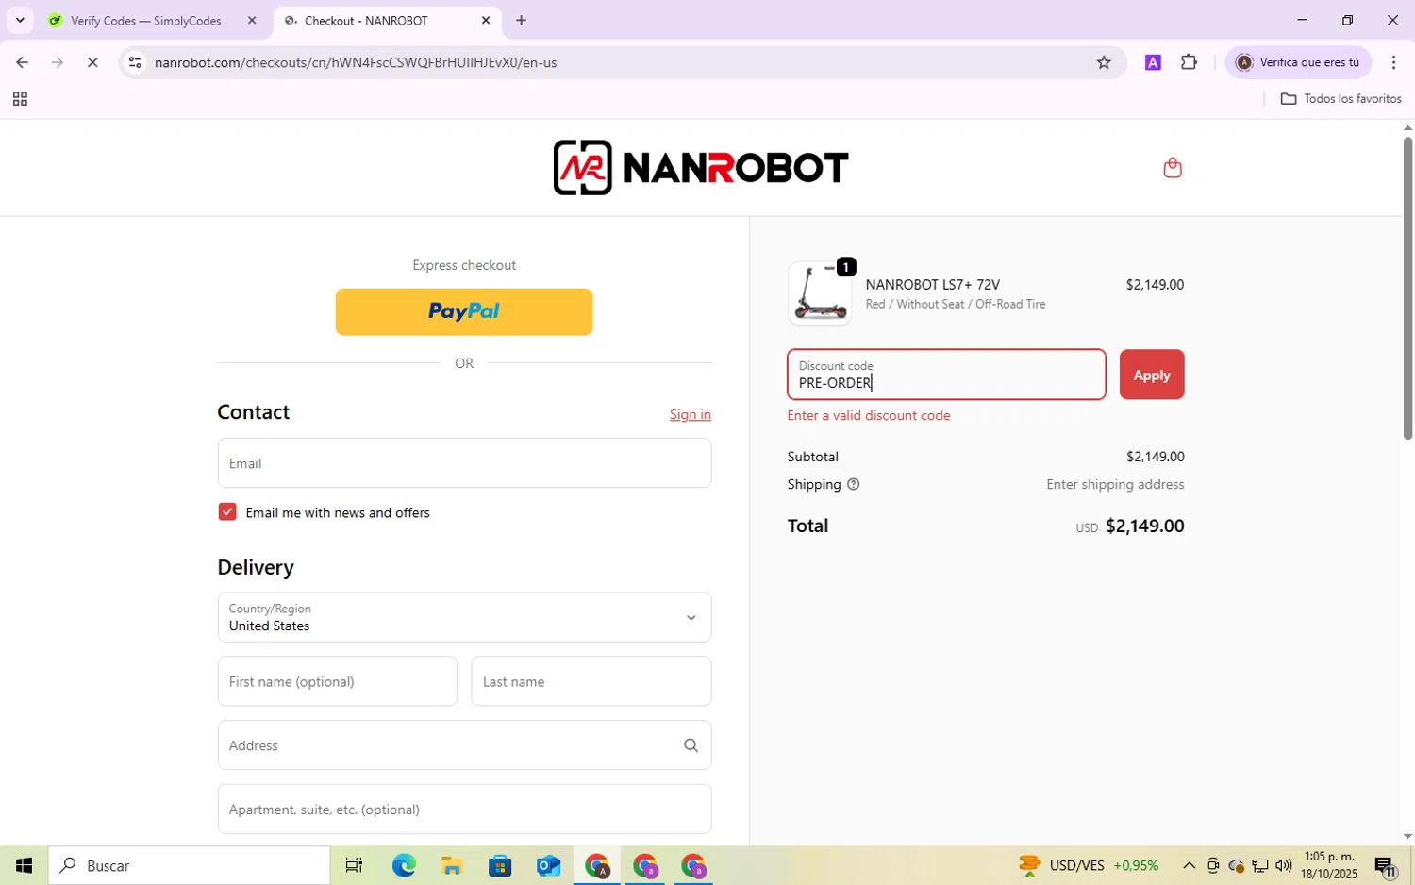Click the Express checkout heading
This screenshot has width=1415, height=885.
click(464, 265)
